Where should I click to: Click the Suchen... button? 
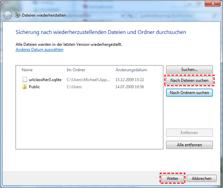(189, 70)
